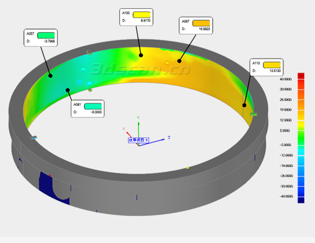315x243 pixels.
Task: Click the dark blue bottom legend segment
Action: tap(301, 200)
